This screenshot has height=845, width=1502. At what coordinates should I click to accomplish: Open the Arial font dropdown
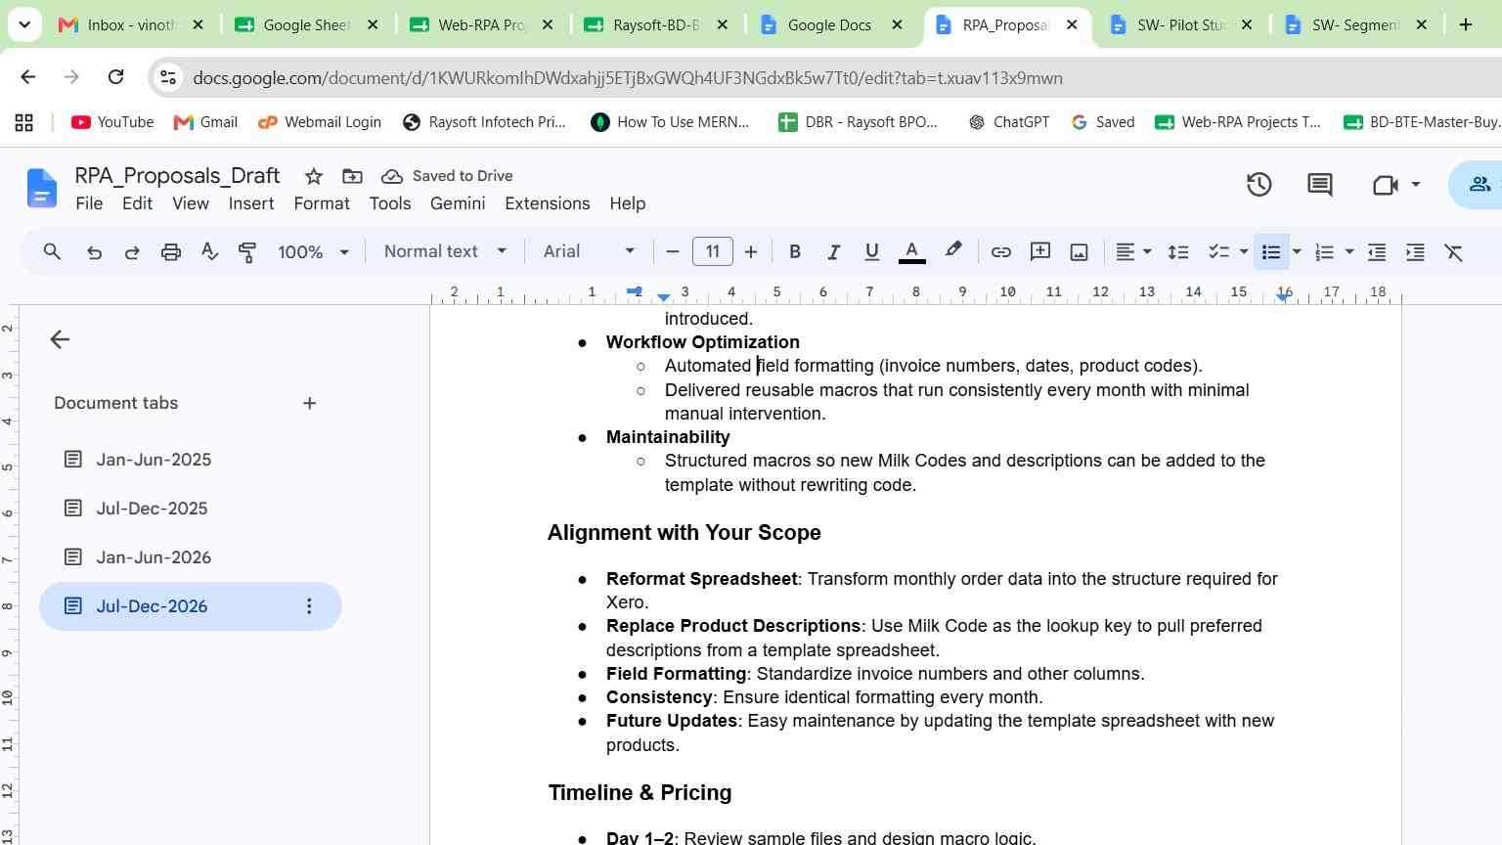tap(589, 251)
